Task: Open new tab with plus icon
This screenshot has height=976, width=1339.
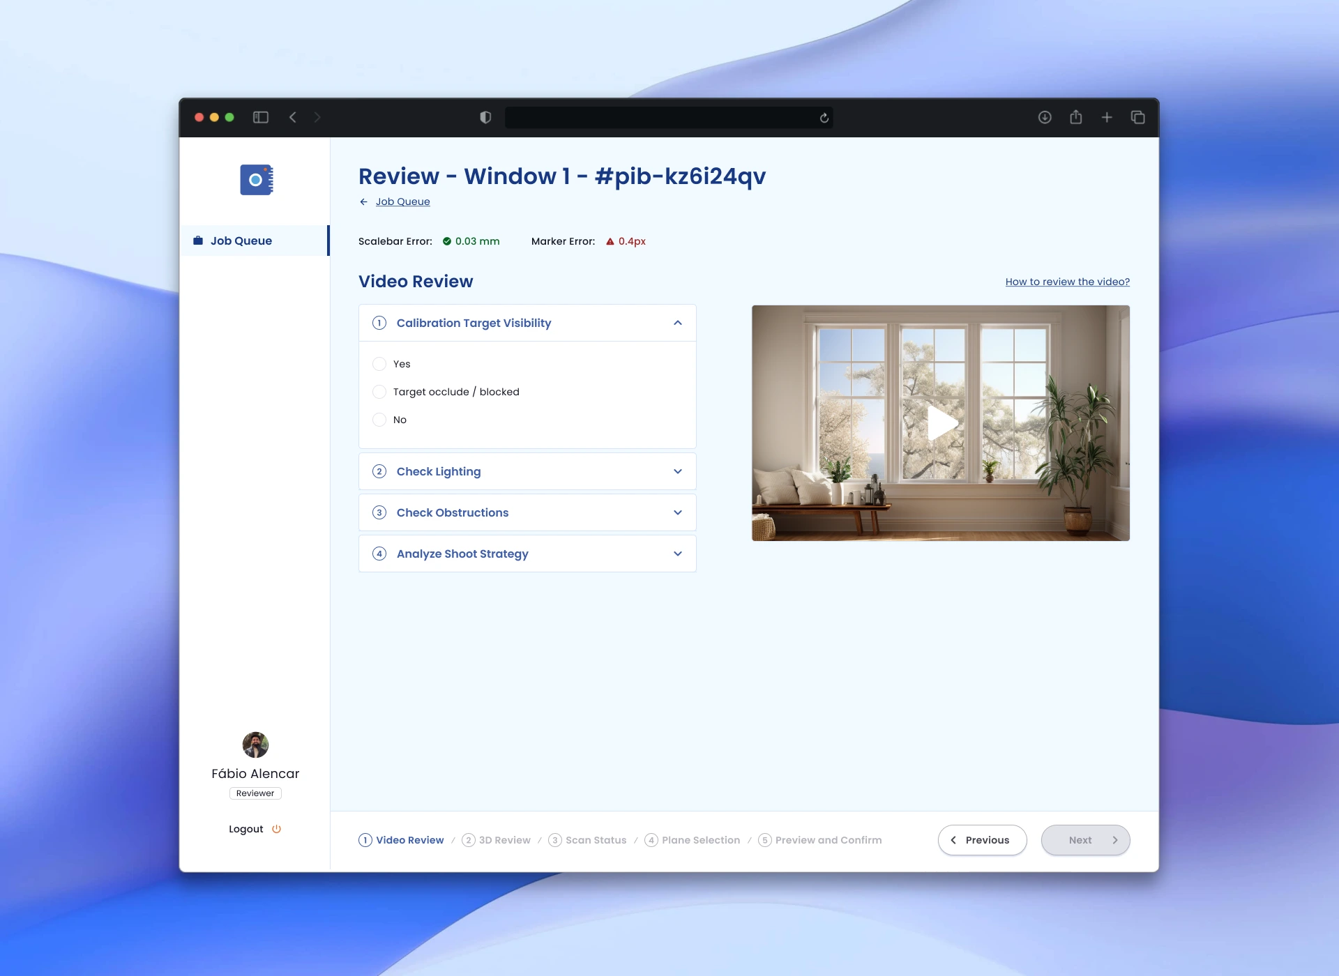Action: (1107, 117)
